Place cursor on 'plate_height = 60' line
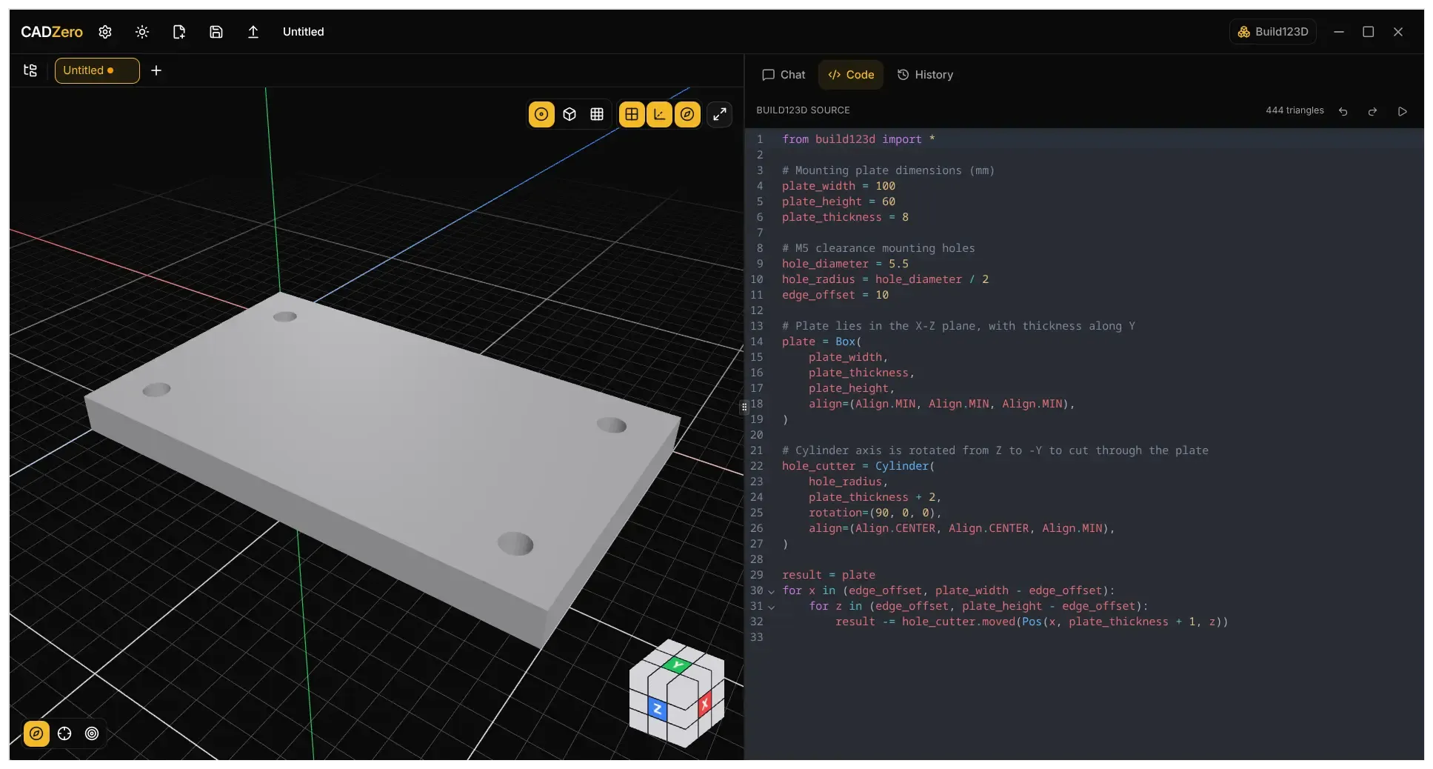This screenshot has width=1433, height=769. 838,202
